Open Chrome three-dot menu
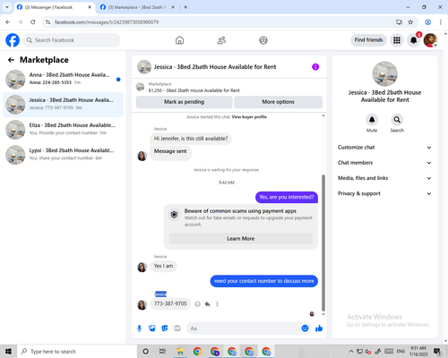The image size is (448, 358). click(441, 22)
